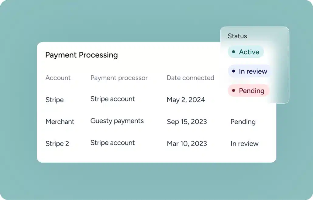The height and width of the screenshot is (200, 313).
Task: Click the navy In review status dot
Action: pyautogui.click(x=233, y=71)
